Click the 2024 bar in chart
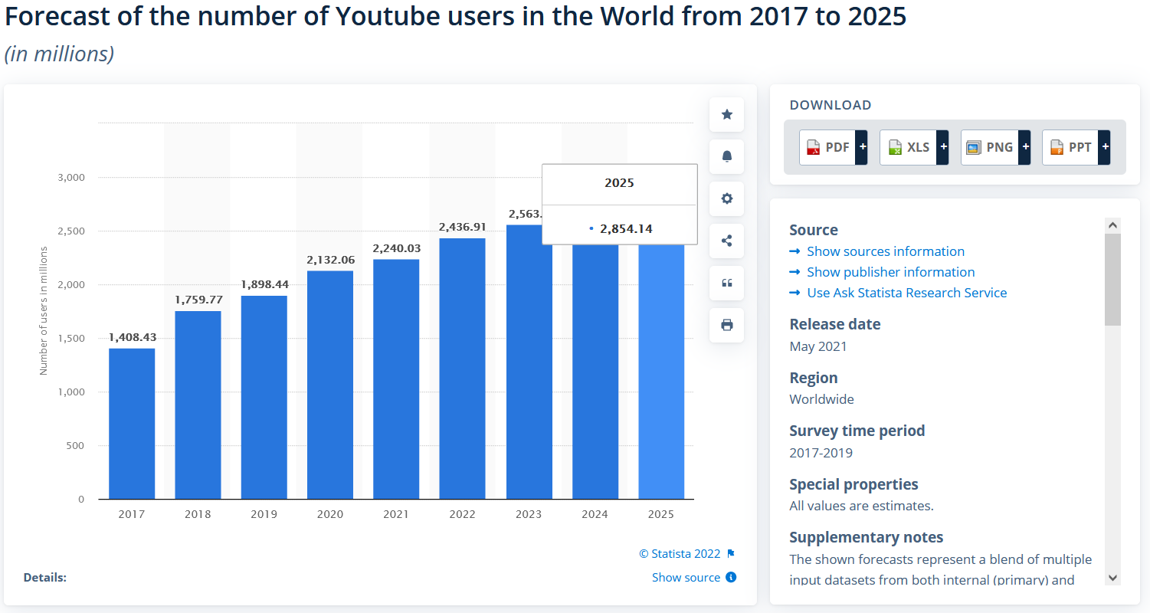1150x613 pixels. pos(595,372)
